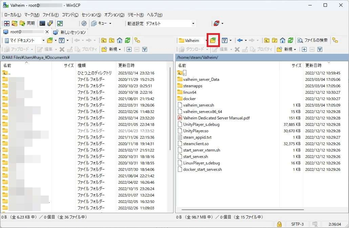Click the red-blue reconnect session icon
The height and width of the screenshot is (228, 349).
coord(216,23)
